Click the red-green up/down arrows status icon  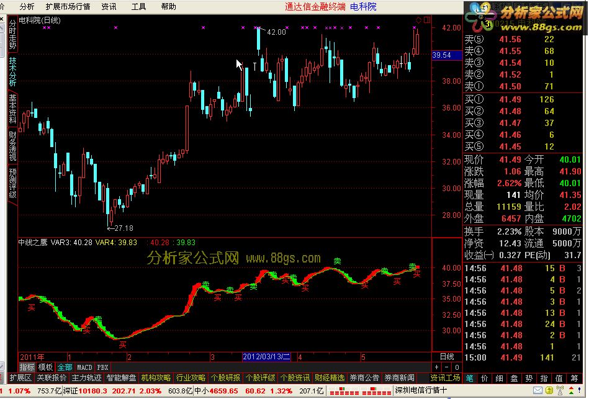[x=571, y=391]
